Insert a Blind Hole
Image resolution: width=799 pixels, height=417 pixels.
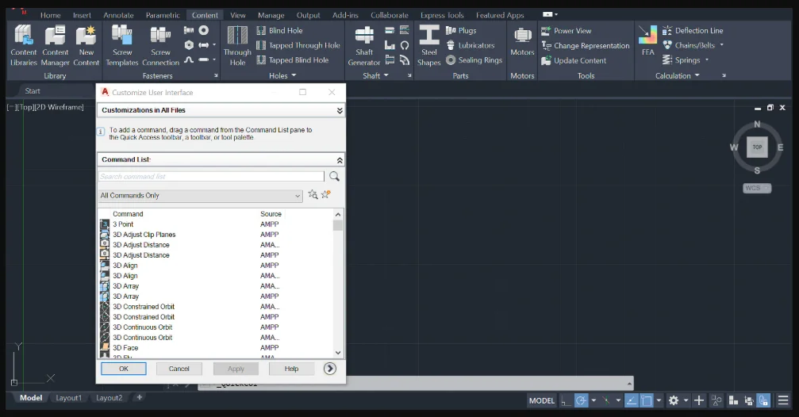click(x=279, y=31)
